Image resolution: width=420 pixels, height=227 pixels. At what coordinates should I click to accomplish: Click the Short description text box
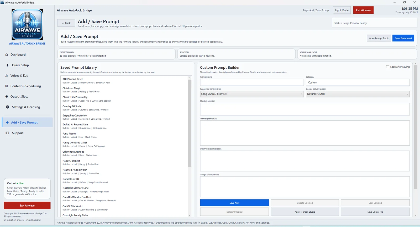[305, 109]
